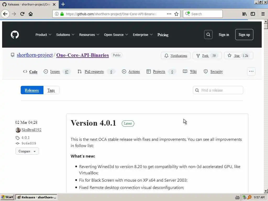Open the Windows Start button
This screenshot has width=268, height=201.
7,197
